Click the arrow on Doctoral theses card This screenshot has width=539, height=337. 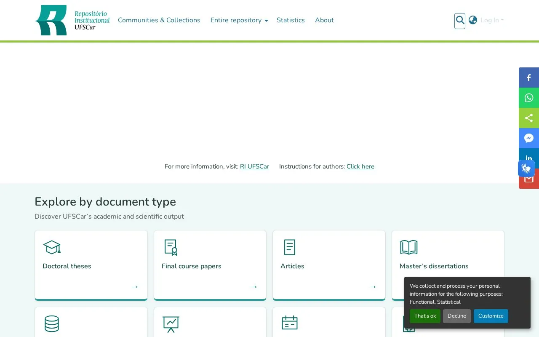tap(135, 287)
